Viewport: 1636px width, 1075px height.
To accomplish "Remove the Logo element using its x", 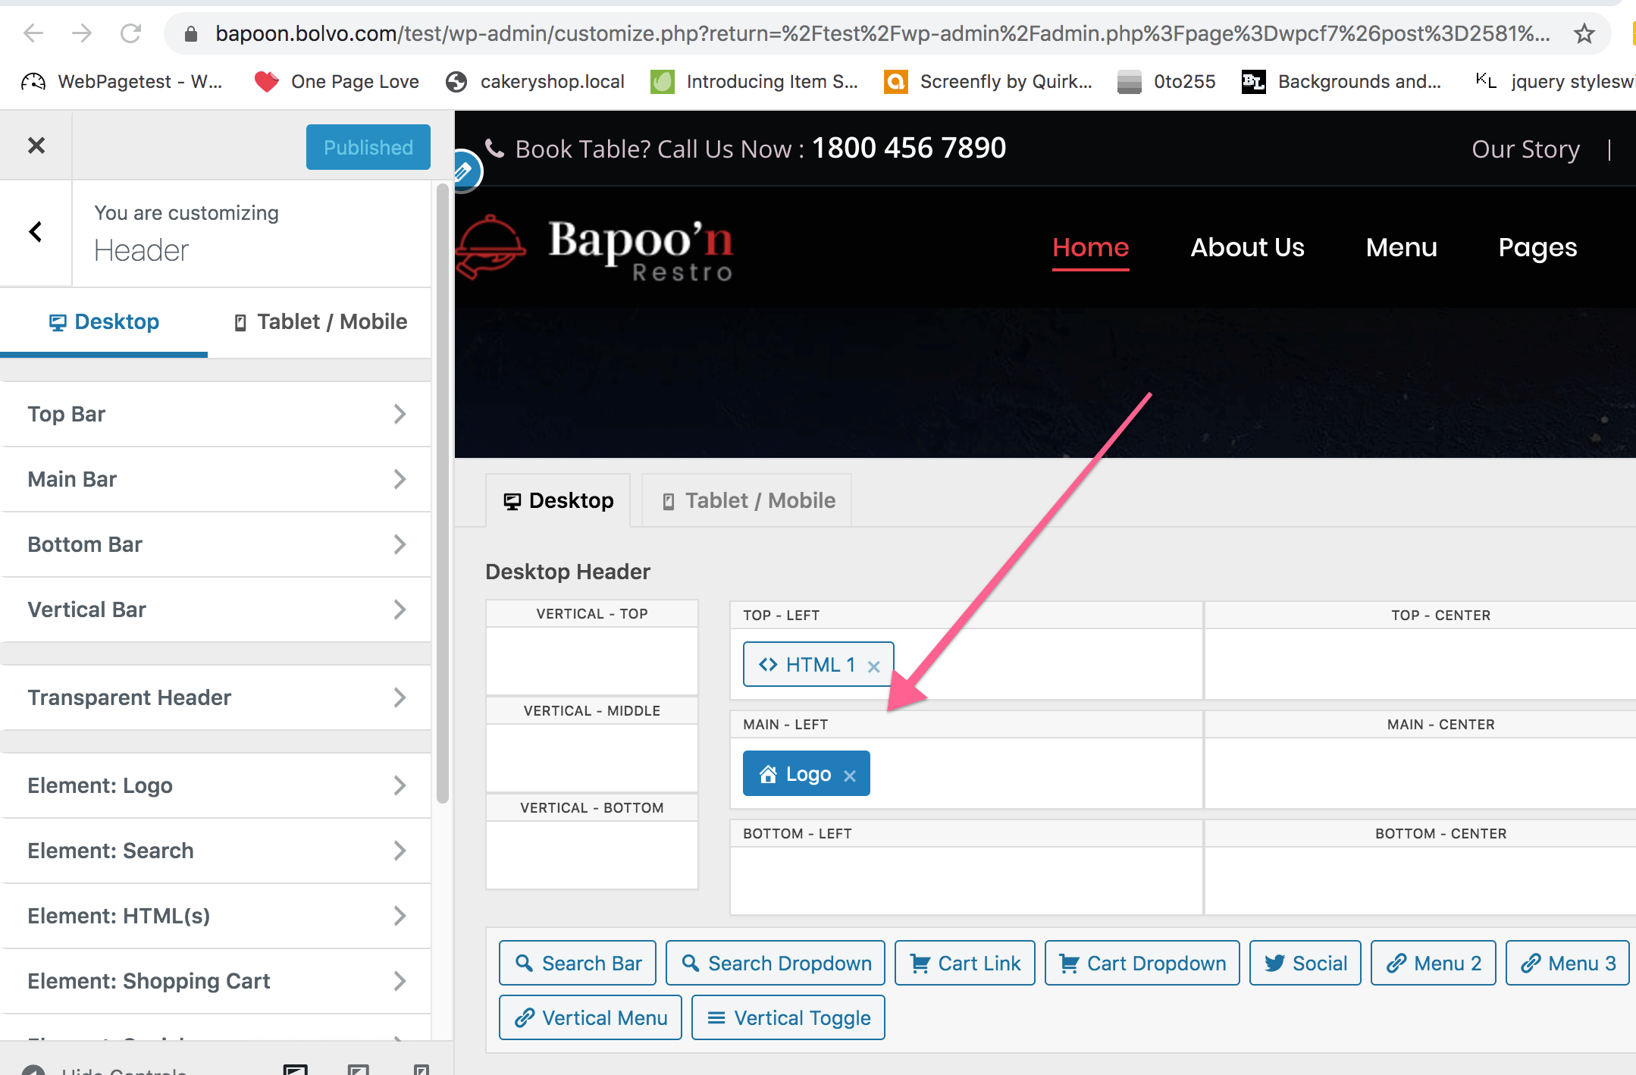I will [850, 776].
